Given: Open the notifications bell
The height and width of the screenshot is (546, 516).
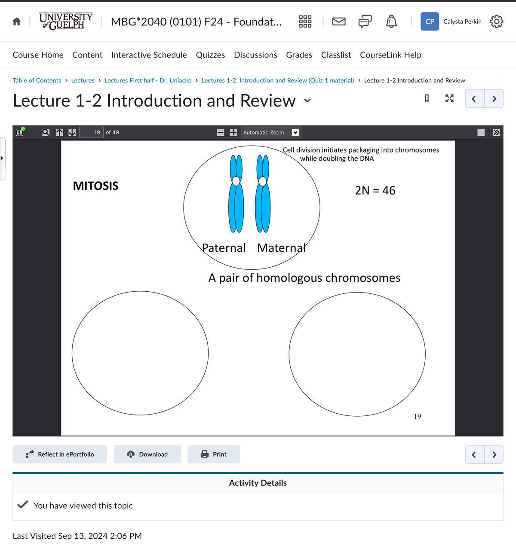Looking at the screenshot, I should click(x=391, y=21).
